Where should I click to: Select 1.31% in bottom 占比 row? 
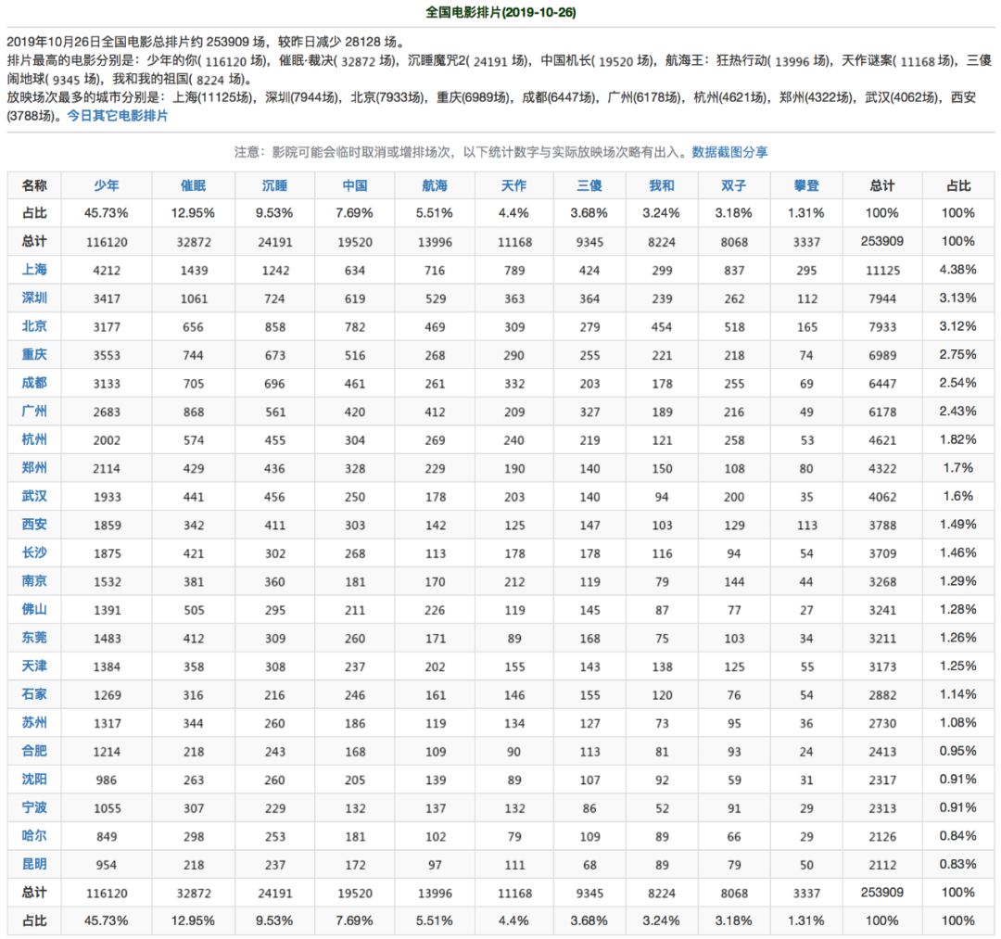806,920
